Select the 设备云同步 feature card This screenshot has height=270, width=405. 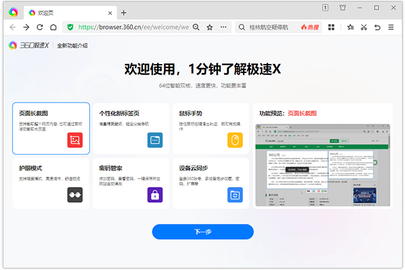coord(211,183)
